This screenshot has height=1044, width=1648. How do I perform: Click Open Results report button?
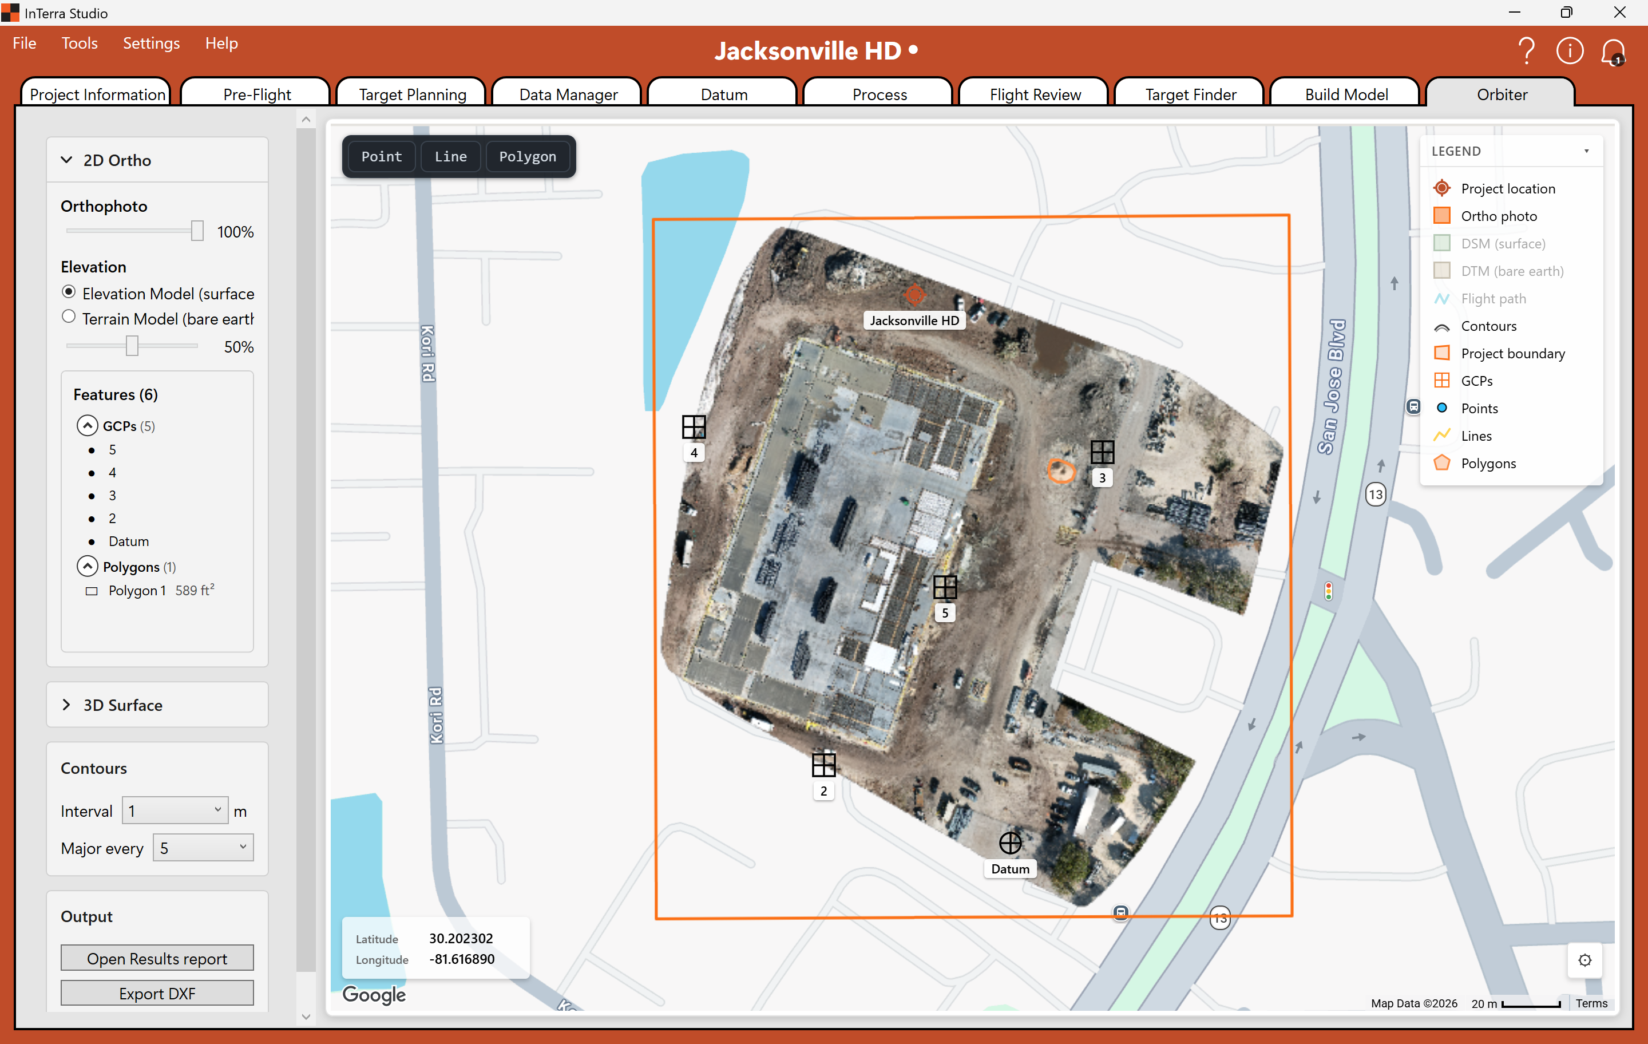click(x=157, y=958)
